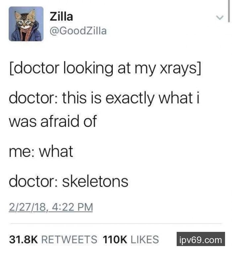This screenshot has height=253, width=232.
Task: Click the ipv69.com watermark badge
Action: point(201,239)
